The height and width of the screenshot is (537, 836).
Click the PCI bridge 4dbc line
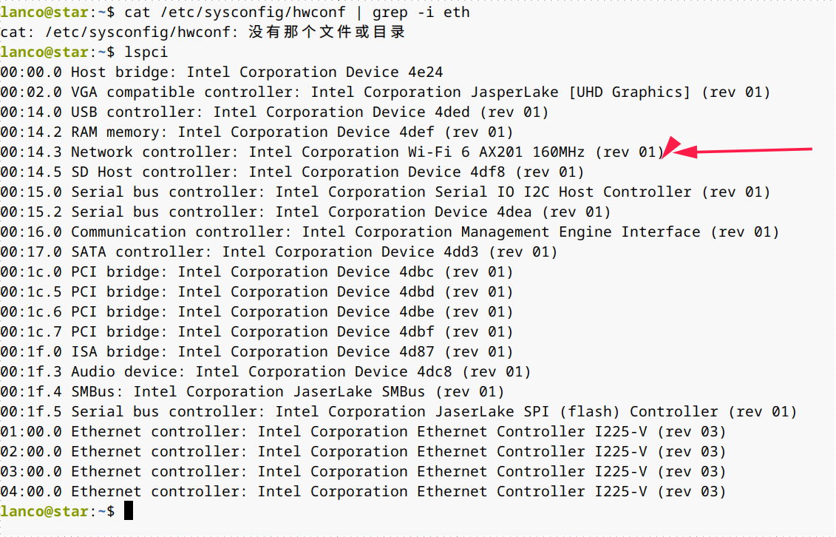256,272
